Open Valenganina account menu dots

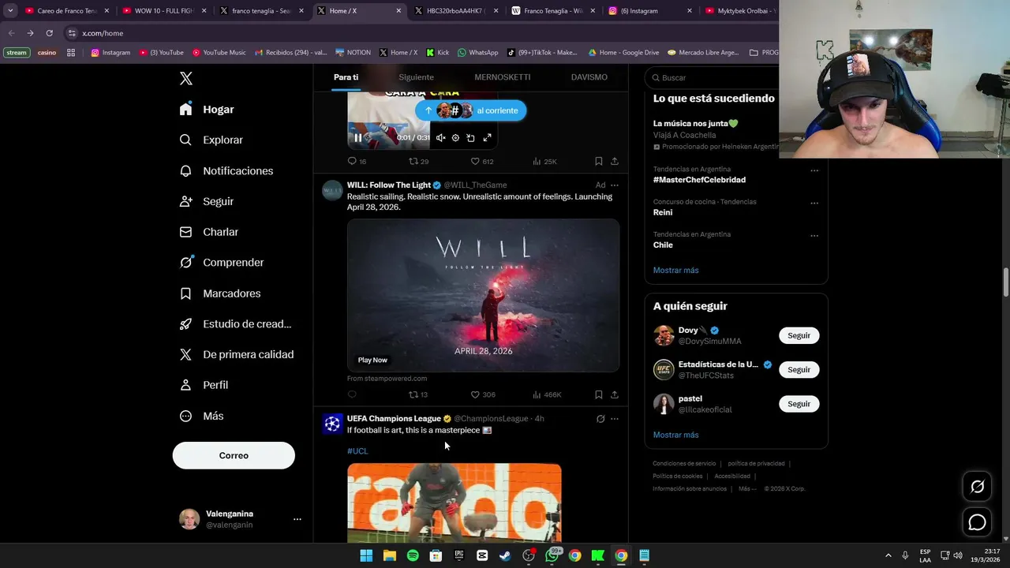click(x=297, y=519)
